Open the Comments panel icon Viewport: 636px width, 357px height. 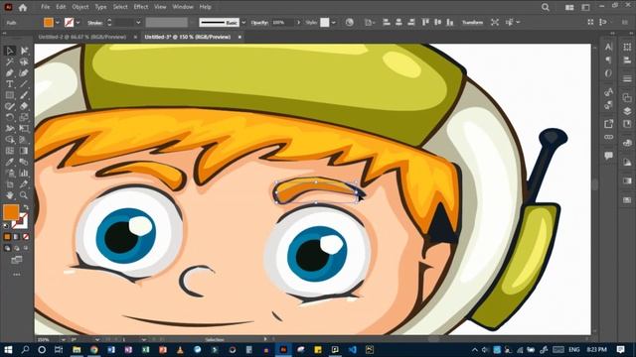click(x=608, y=156)
